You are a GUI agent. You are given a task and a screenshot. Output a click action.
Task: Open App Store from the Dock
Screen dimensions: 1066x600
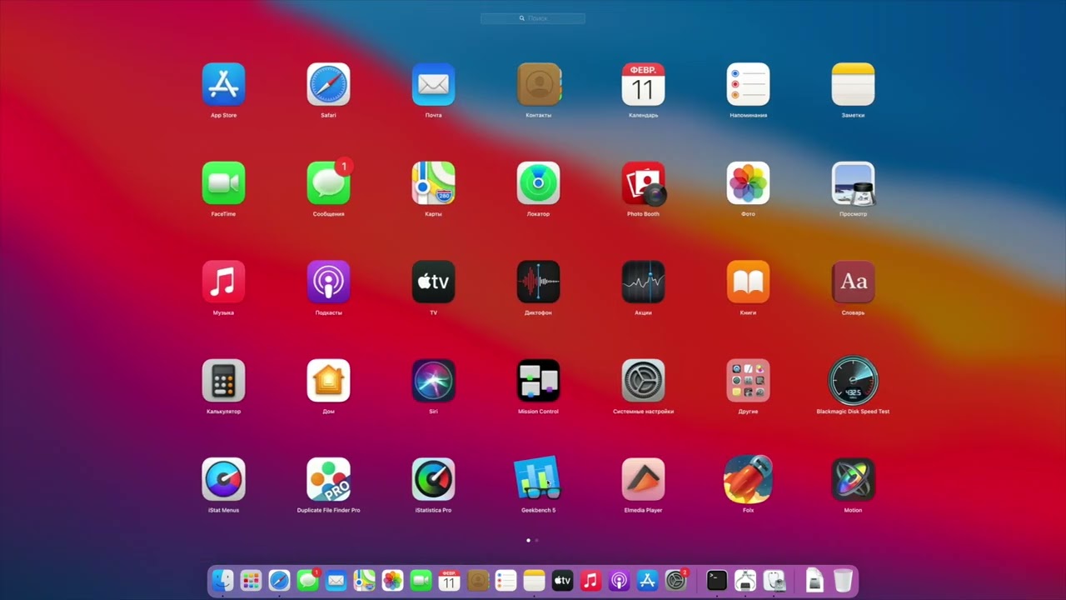point(647,580)
